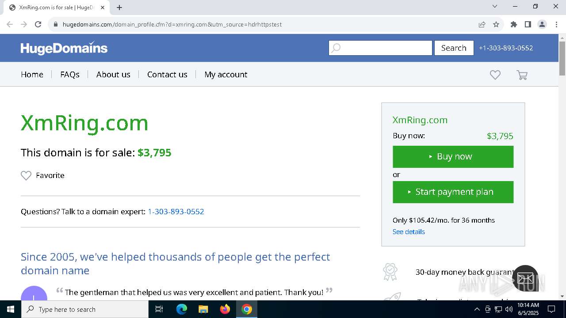
Task: Click the page vertical scrollbar thumb
Action: pos(562,58)
